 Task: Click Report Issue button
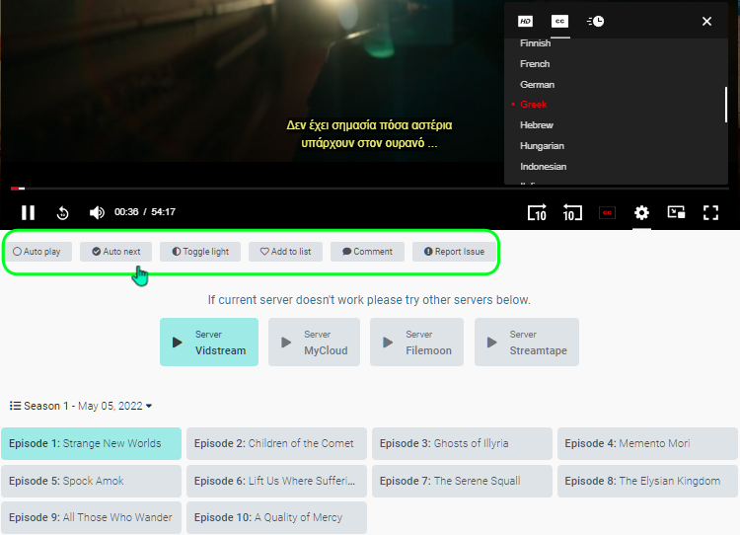[454, 252]
